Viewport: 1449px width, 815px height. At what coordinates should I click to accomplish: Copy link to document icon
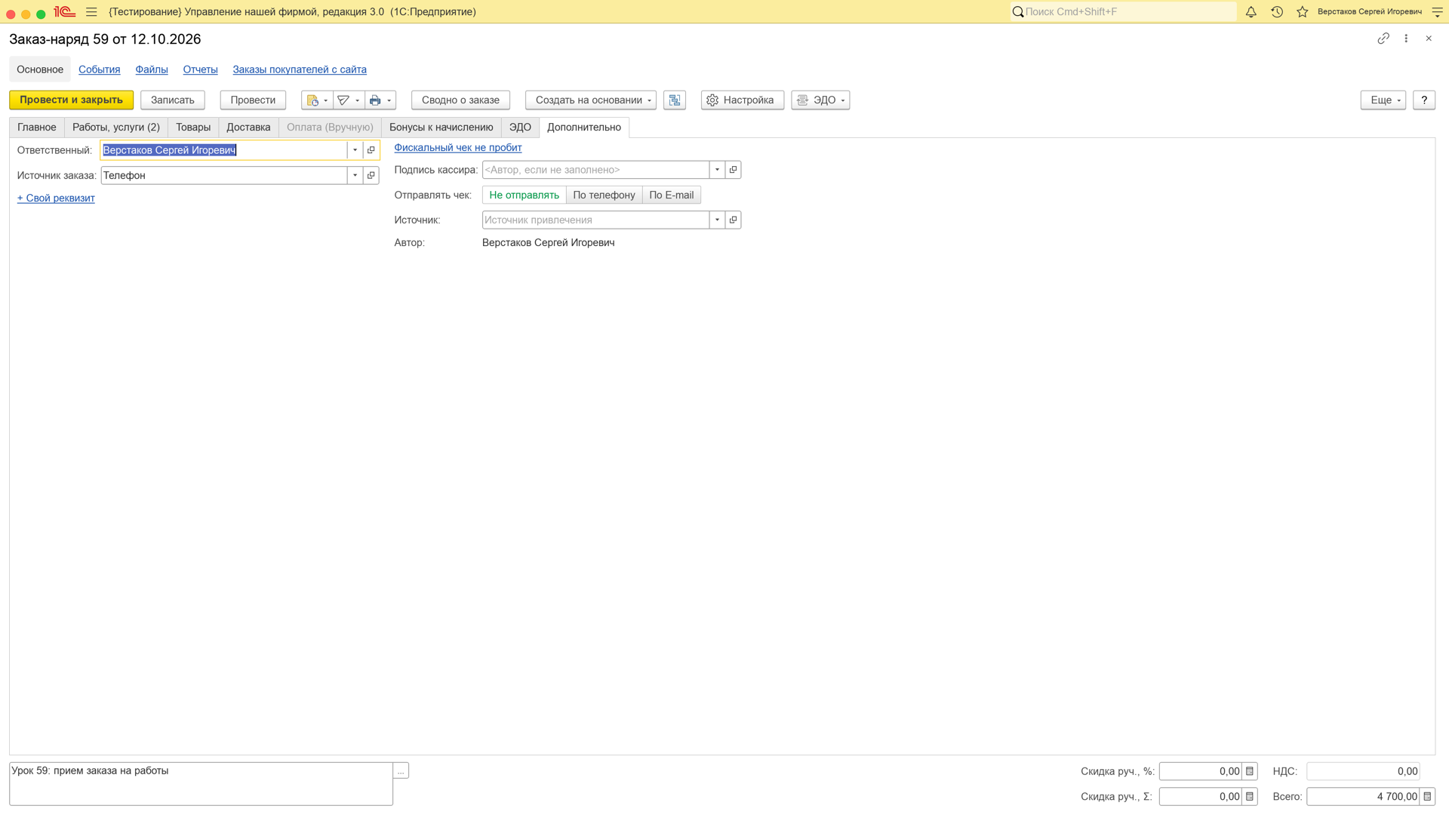tap(1383, 38)
